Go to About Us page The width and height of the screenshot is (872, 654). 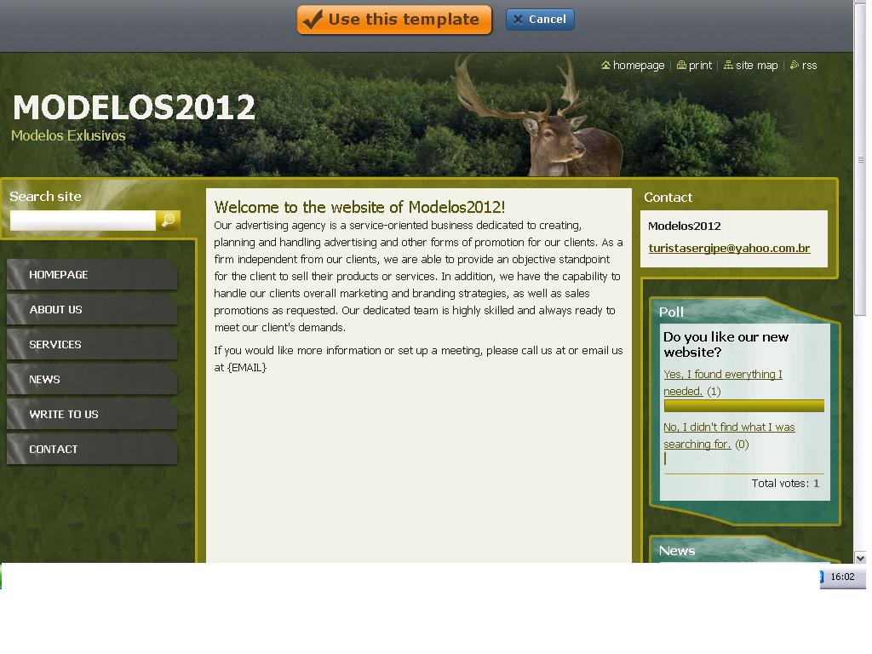(x=55, y=310)
